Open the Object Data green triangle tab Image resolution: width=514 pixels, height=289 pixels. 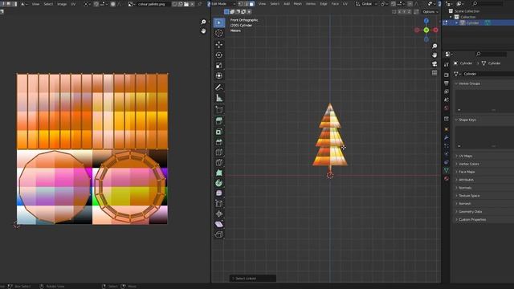tap(447, 170)
